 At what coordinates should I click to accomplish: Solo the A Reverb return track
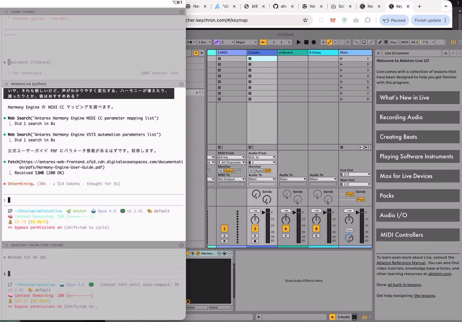click(x=286, y=236)
